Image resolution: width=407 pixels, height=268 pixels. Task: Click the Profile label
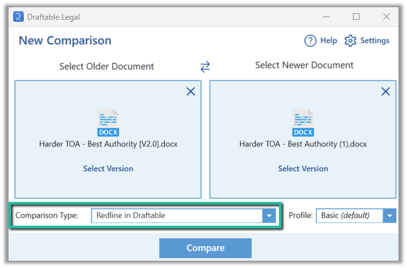click(x=301, y=216)
